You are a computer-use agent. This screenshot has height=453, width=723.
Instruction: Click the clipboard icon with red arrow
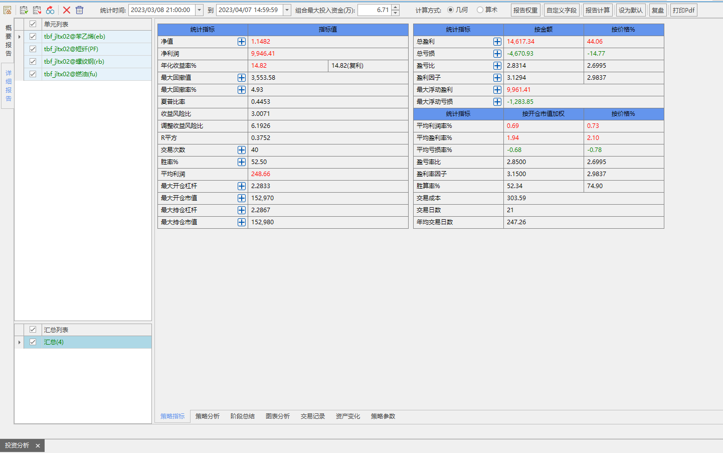point(37,10)
